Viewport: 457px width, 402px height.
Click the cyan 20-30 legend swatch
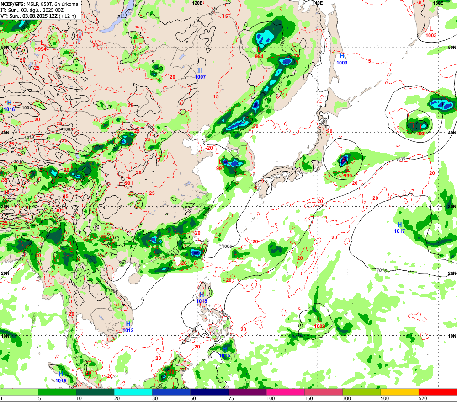coord(133,392)
